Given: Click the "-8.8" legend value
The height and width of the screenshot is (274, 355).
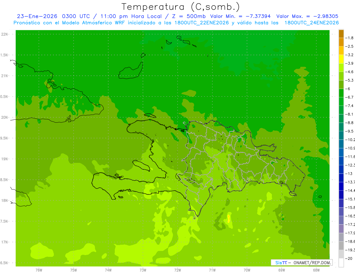Looking at the screenshot, I should coord(349,123).
